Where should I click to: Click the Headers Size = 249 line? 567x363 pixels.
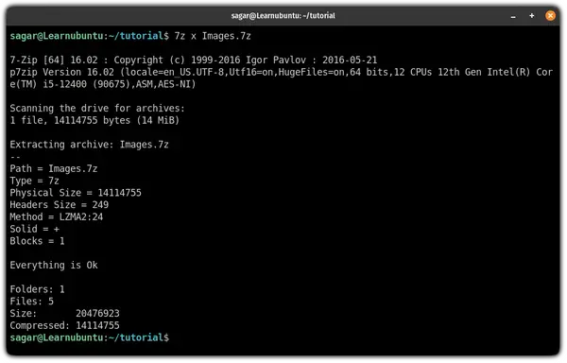pos(59,205)
